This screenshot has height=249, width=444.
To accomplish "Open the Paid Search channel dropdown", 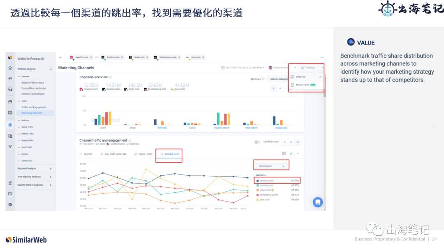I will pyautogui.click(x=271, y=166).
